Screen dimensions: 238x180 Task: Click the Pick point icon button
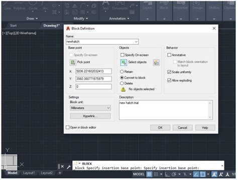(73, 62)
